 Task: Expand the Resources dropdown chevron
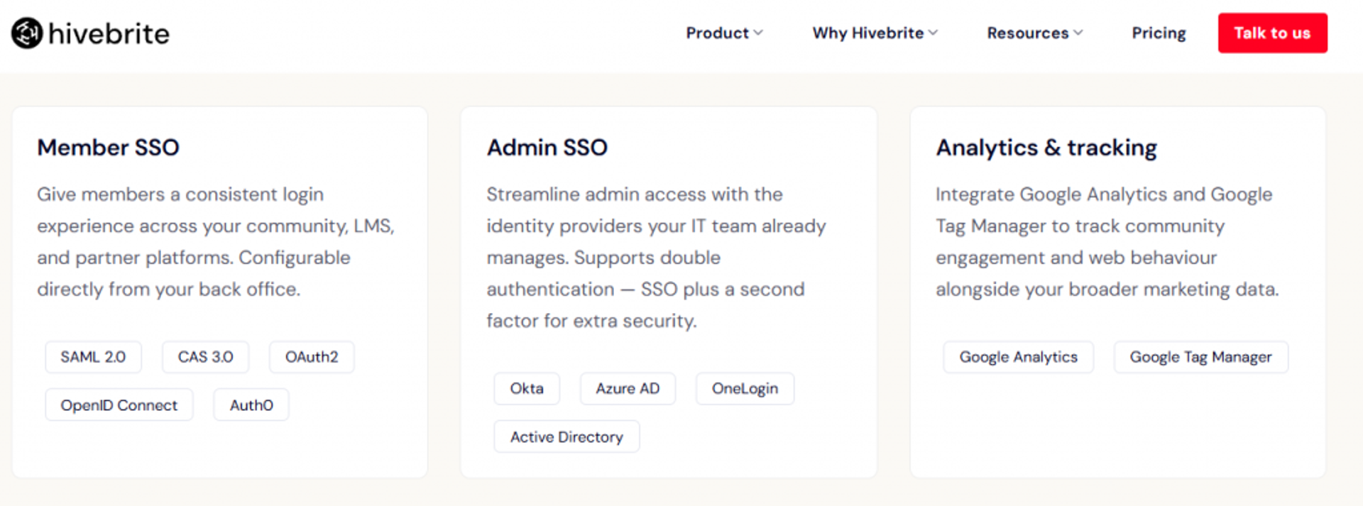[x=1078, y=33]
